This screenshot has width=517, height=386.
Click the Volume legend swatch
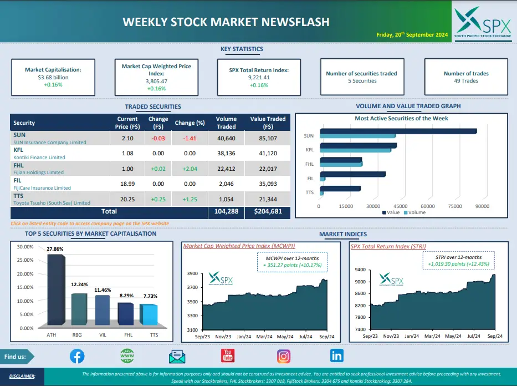click(x=406, y=212)
